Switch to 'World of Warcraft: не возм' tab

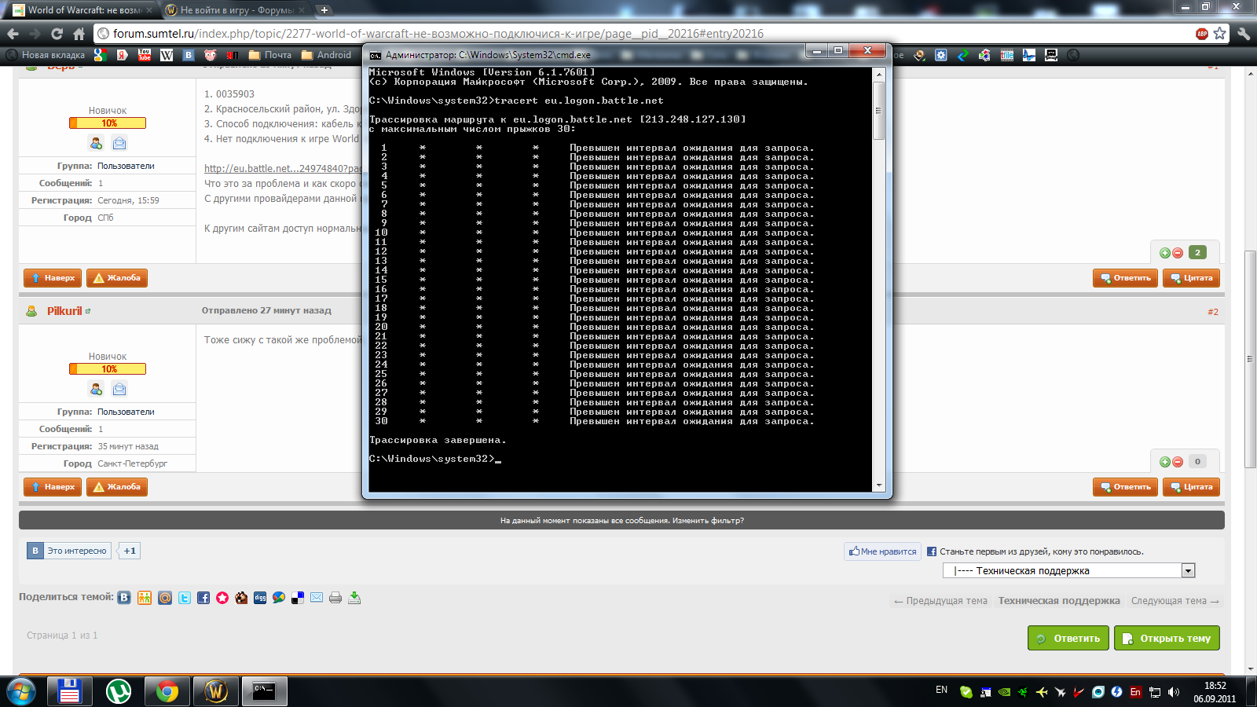pyautogui.click(x=84, y=10)
